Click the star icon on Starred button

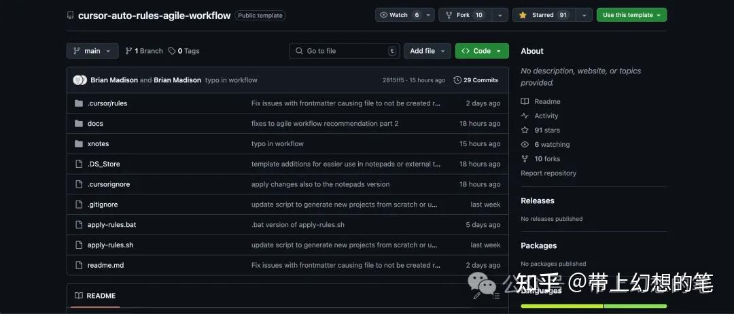(523, 15)
